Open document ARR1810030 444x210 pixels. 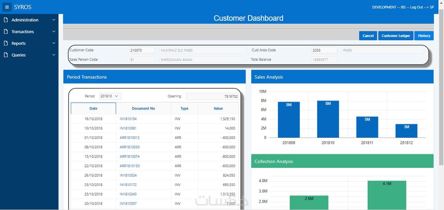[x=130, y=147]
